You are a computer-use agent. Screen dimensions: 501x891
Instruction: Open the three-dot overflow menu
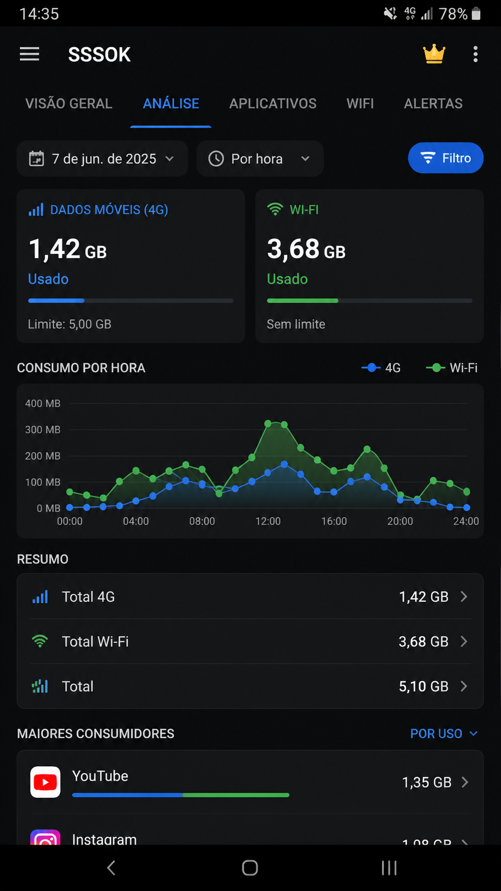(x=475, y=54)
